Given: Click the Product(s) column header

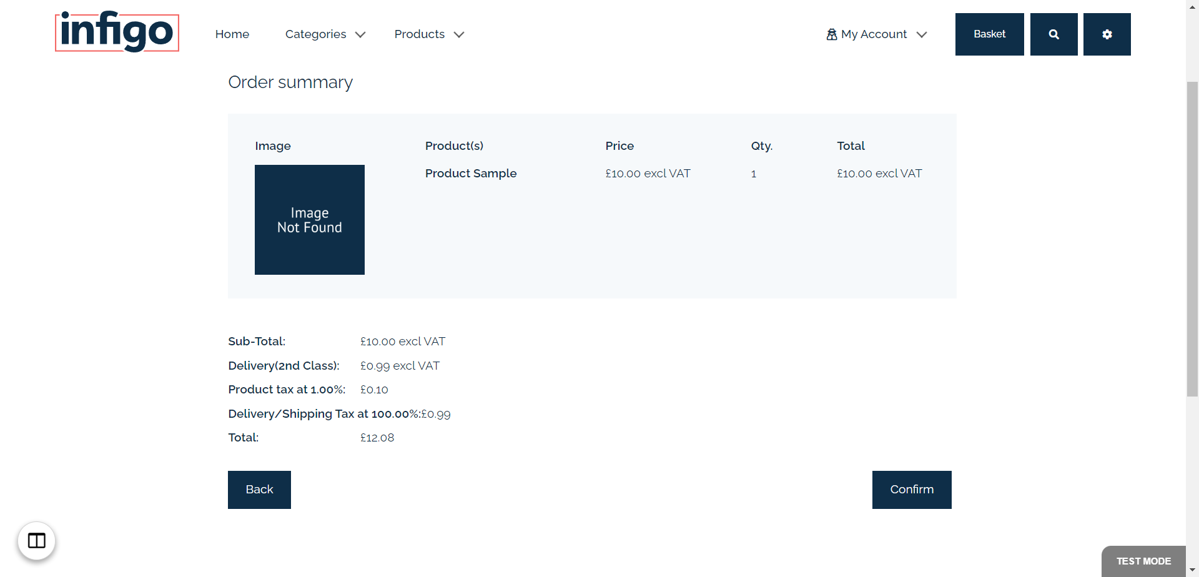Looking at the screenshot, I should (x=454, y=146).
